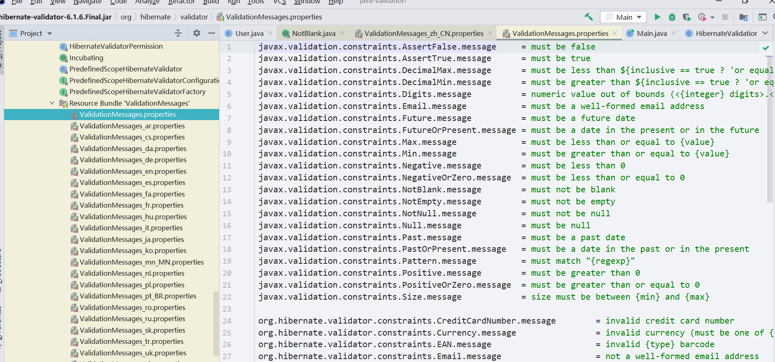The image size is (775, 362).
Task: Close the ValidationMessages_zh_CN.properties tab
Action: [490, 33]
